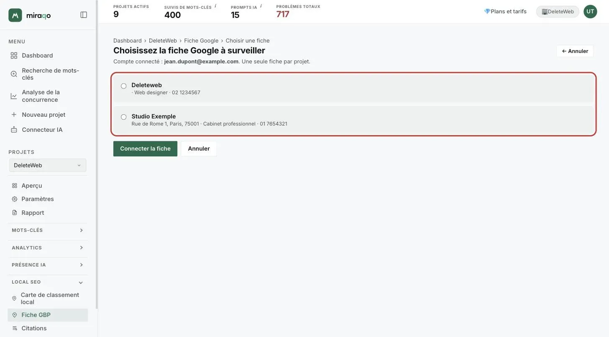This screenshot has height=337, width=609.
Task: Click the Fiche GBP pin icon
Action: point(15,315)
